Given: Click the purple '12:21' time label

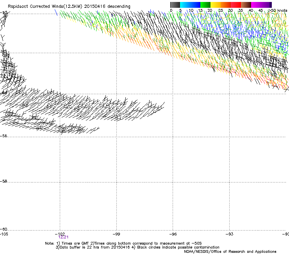Looking at the screenshot, I should click(x=63, y=237).
